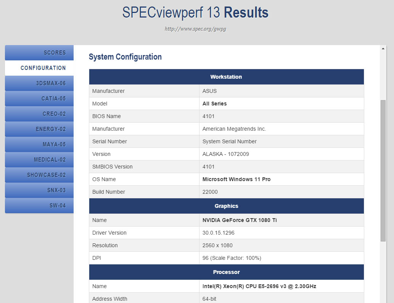Screen dimensions: 394x303
Task: Click the 30.0.15.1296 driver version value
Action: click(x=218, y=233)
